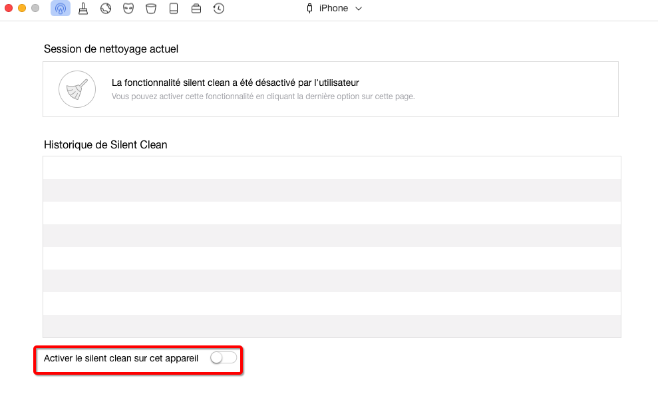
Task: Click 'Session de nettoyage actuel' heading
Action: coord(111,49)
